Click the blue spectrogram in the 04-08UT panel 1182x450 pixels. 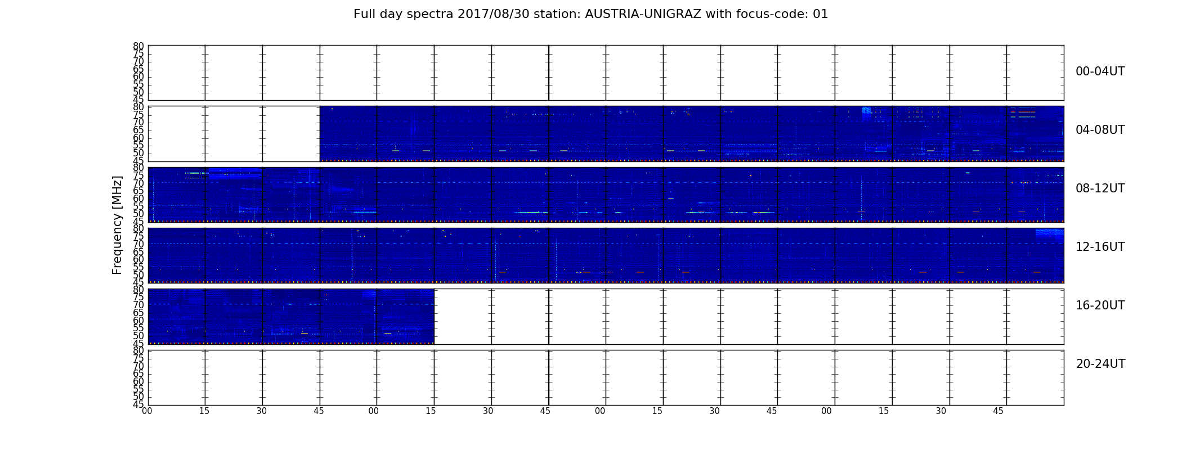point(692,134)
